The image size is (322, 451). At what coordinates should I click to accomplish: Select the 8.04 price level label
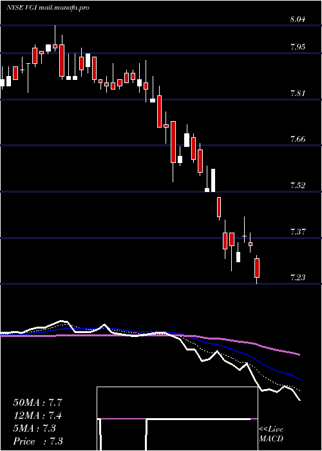[298, 19]
